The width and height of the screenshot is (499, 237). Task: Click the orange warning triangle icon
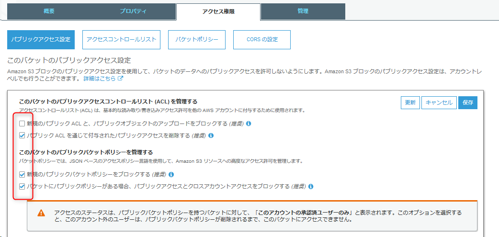[x=41, y=213]
